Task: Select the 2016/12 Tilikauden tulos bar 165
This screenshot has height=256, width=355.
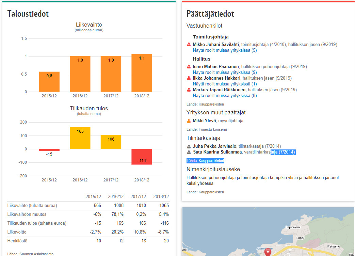Action: 80,138
